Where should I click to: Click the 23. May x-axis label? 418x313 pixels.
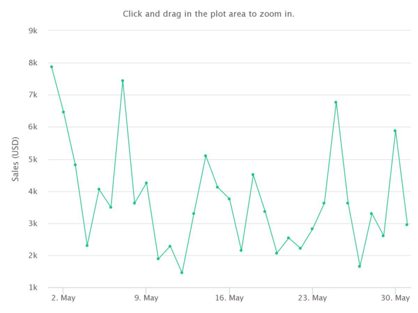tap(312, 298)
